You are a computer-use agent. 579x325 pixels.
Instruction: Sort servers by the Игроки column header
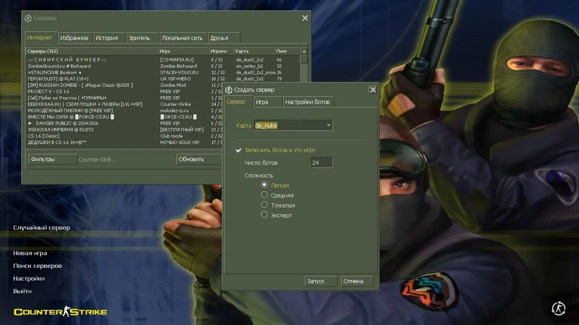[x=221, y=51]
